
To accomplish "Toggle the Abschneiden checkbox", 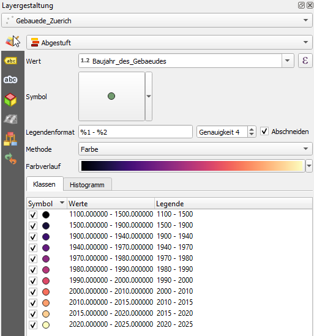I will [x=264, y=131].
